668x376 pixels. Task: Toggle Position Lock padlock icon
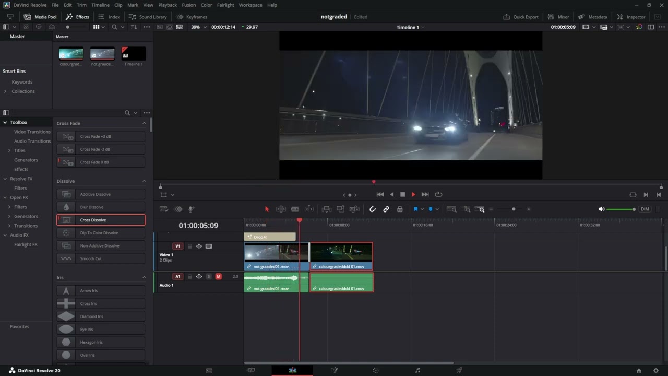pyautogui.click(x=400, y=209)
